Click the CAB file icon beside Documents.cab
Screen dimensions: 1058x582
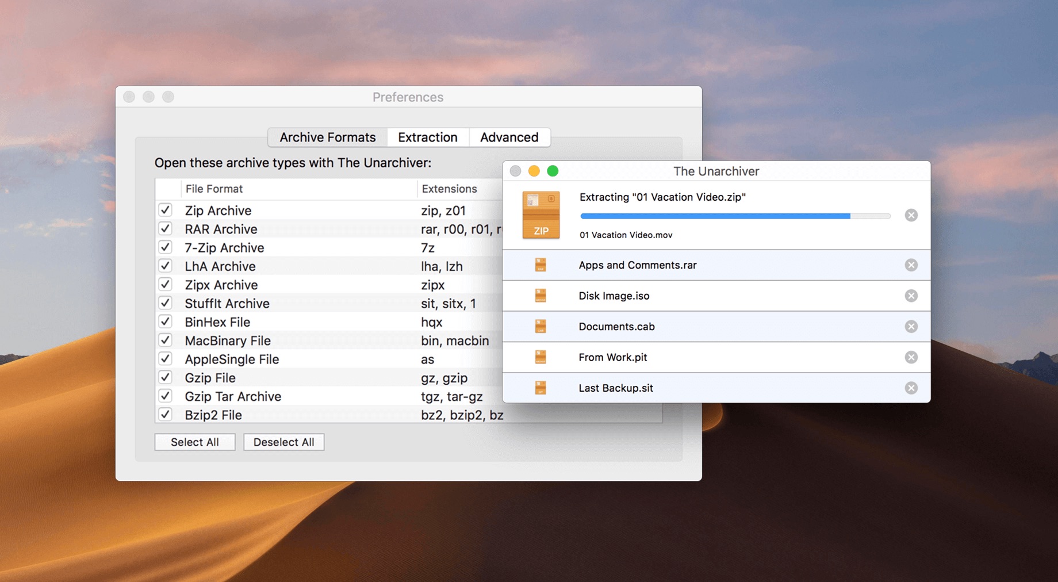540,326
